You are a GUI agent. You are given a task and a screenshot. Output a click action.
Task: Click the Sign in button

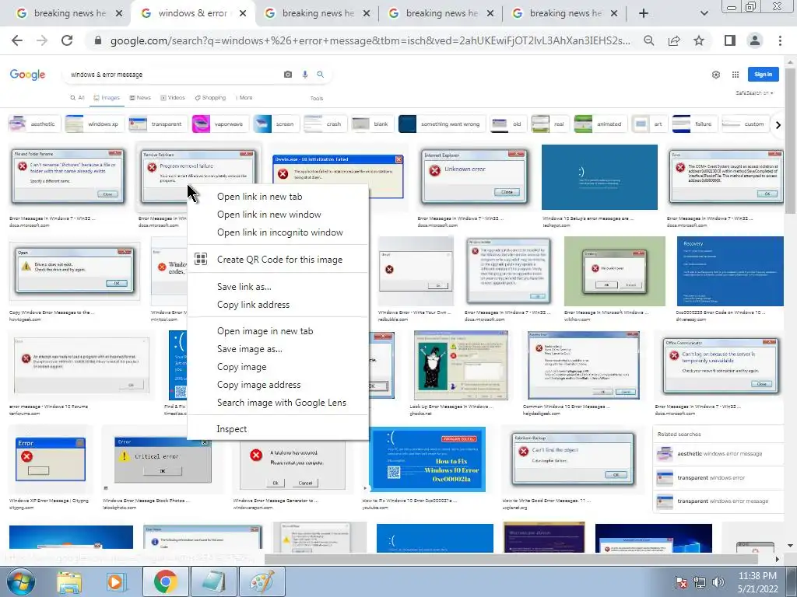[x=763, y=74]
